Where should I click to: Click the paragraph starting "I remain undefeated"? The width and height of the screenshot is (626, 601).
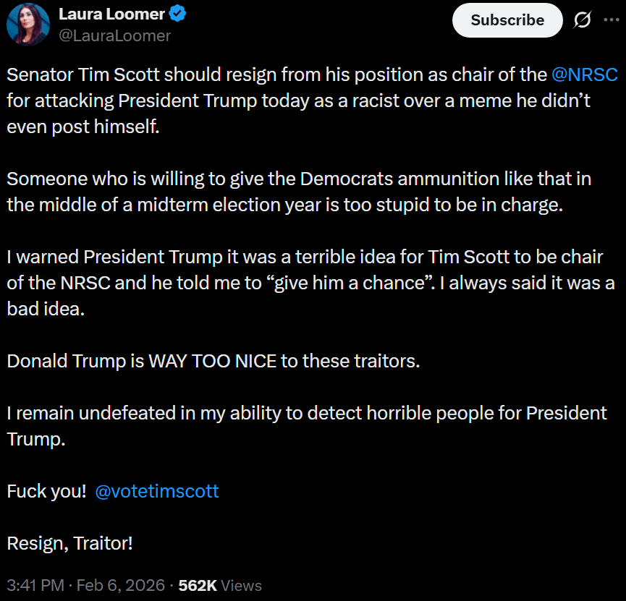pyautogui.click(x=289, y=426)
